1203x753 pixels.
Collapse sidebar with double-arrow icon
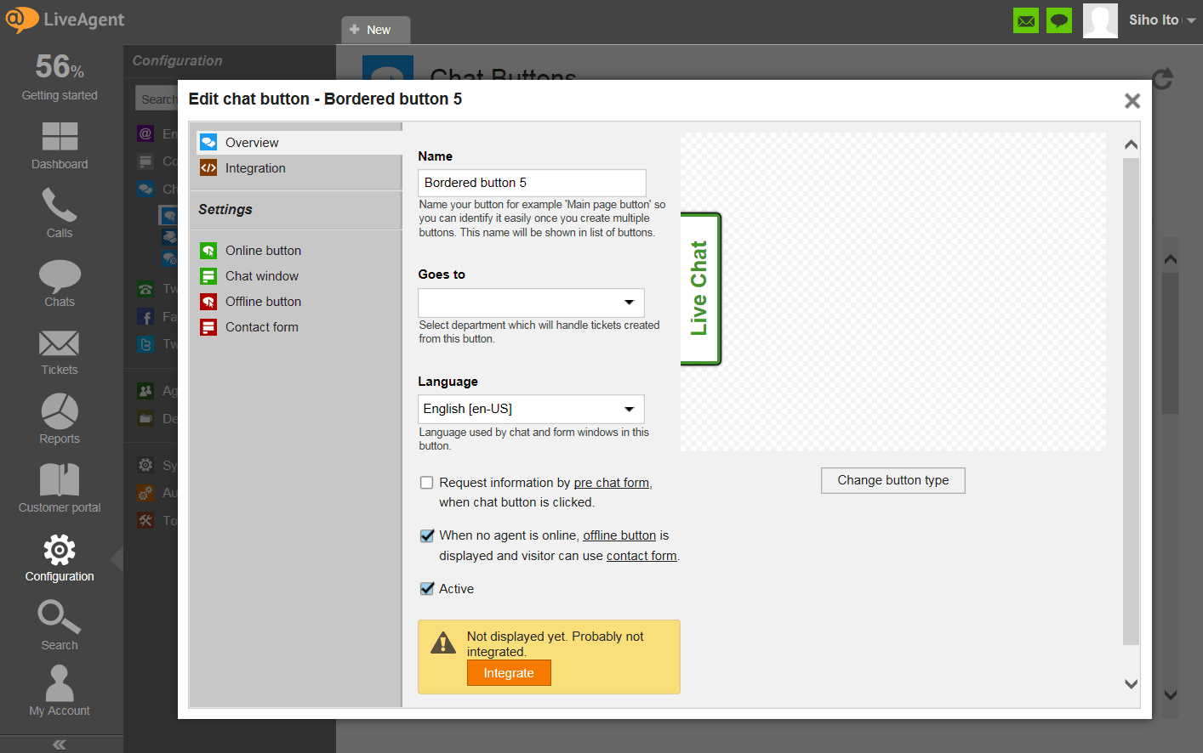(60, 745)
